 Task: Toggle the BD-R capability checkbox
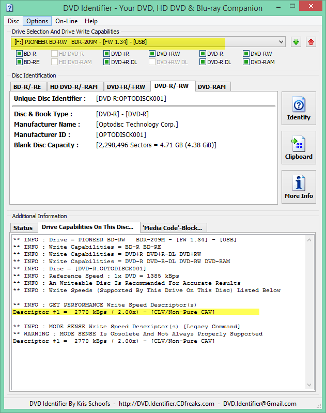click(x=19, y=54)
